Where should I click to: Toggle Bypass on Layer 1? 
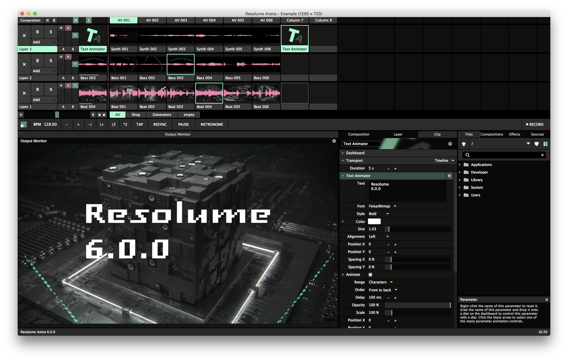[x=37, y=89]
